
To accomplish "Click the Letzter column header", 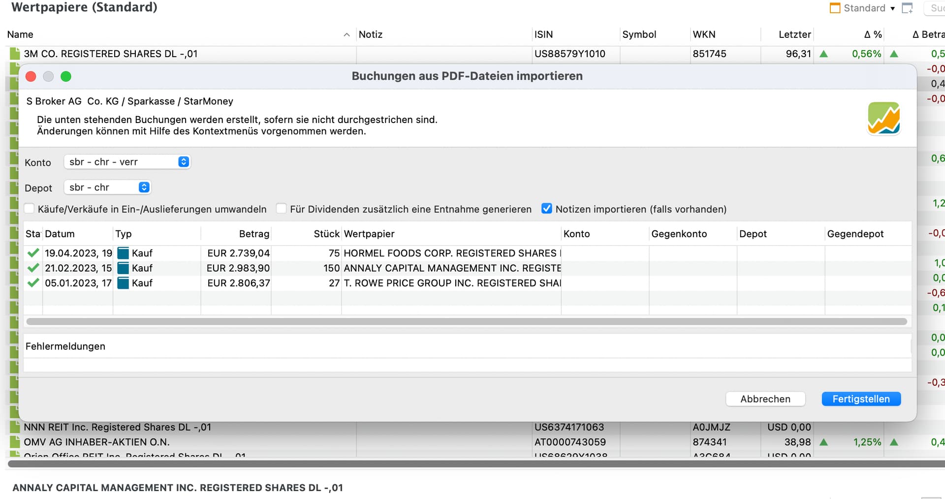I will click(787, 34).
